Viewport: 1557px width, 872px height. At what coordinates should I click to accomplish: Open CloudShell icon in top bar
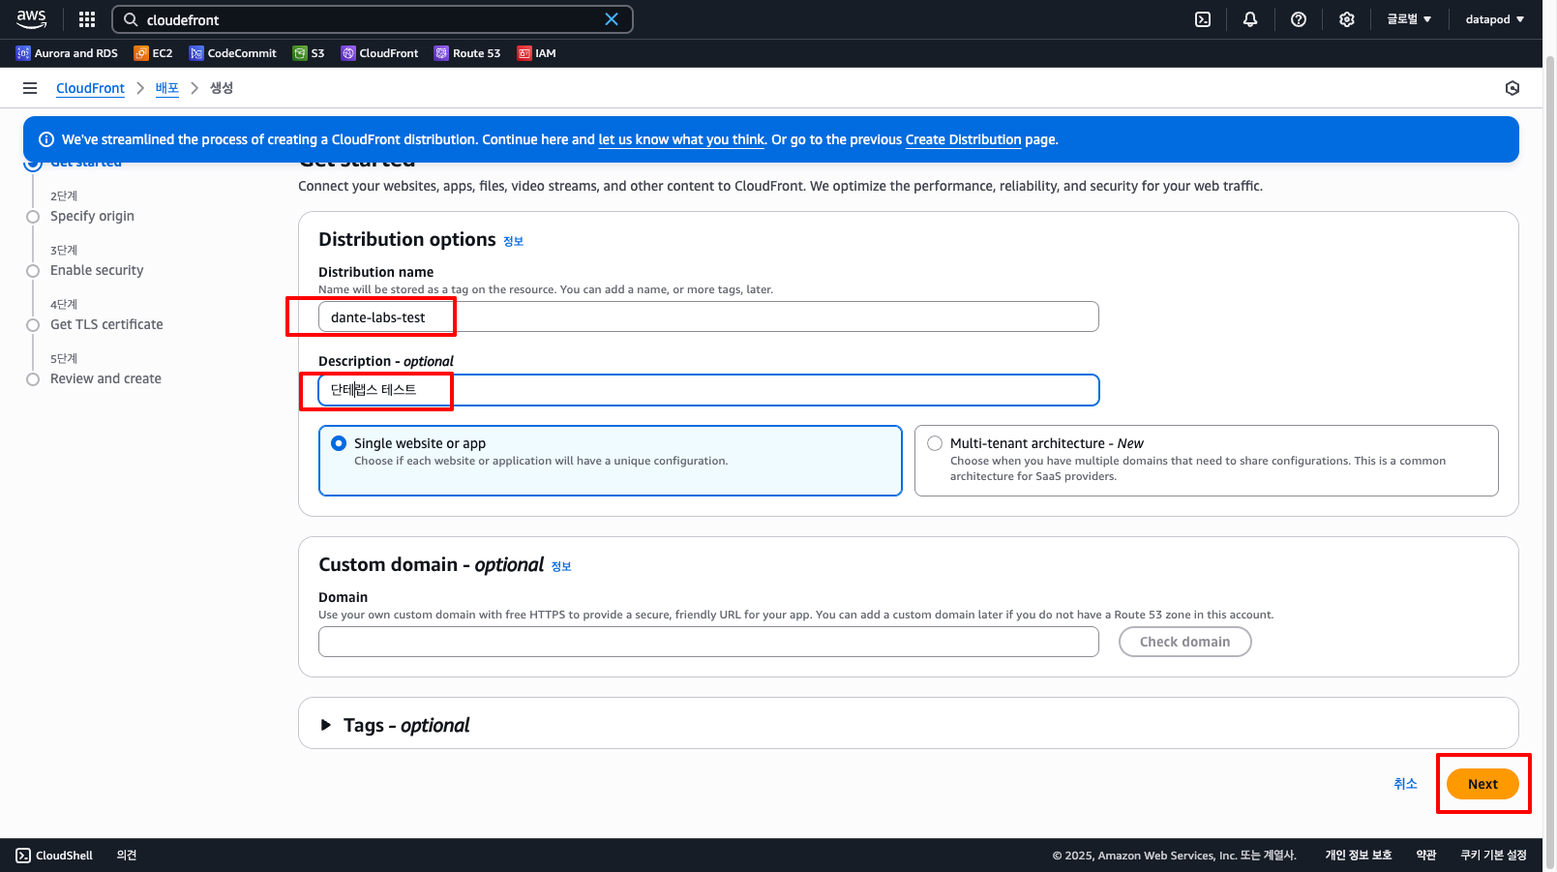1203,19
